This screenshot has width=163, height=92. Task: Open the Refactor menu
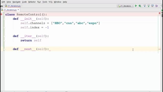click(x=32, y=2)
